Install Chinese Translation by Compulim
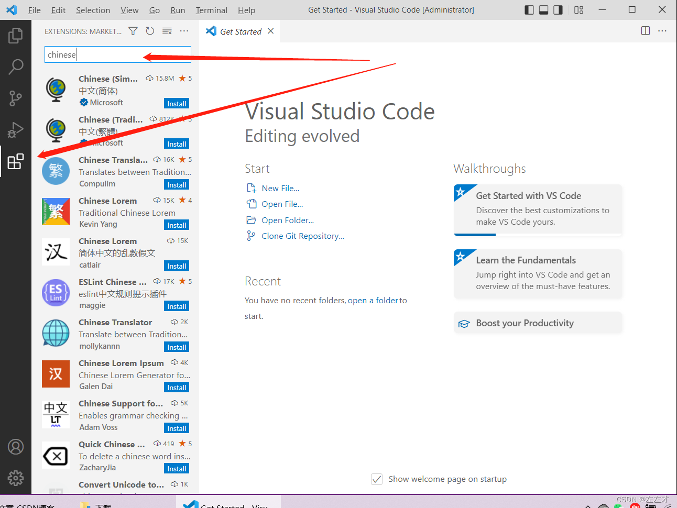 pyautogui.click(x=177, y=185)
